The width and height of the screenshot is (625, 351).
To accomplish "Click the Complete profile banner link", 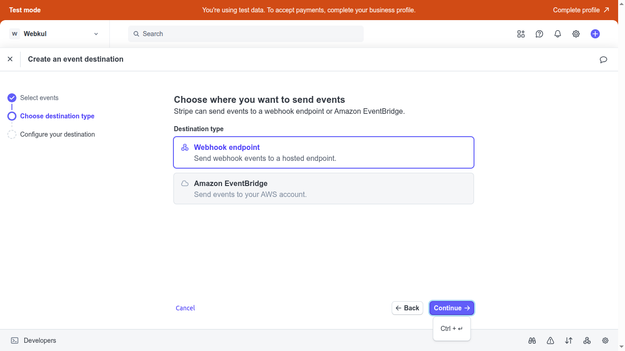I will click(581, 9).
